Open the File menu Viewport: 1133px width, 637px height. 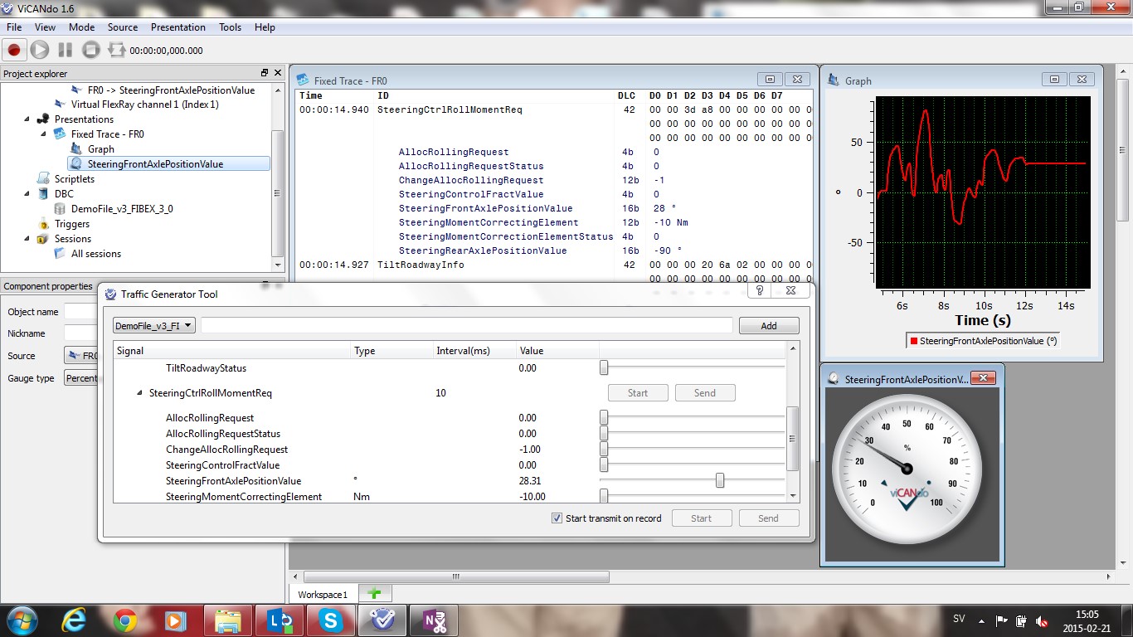[x=14, y=27]
